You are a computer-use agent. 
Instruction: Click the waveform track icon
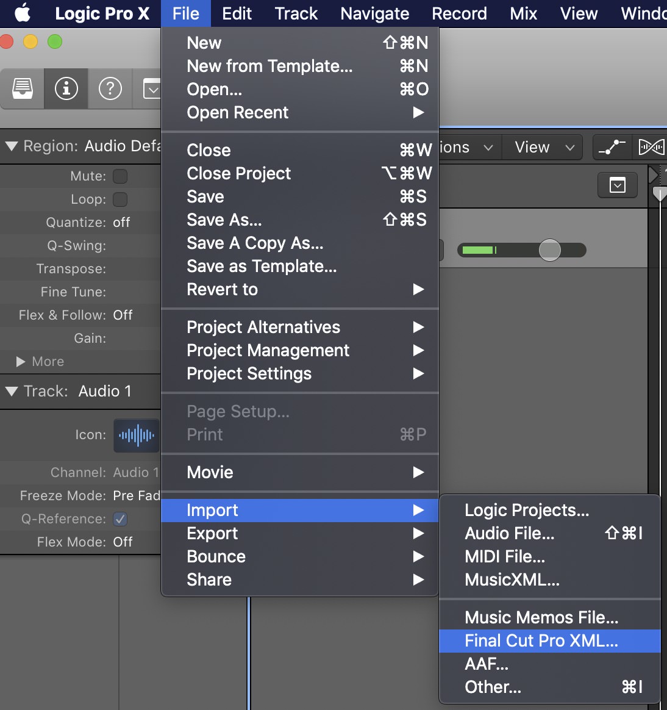[x=137, y=436]
